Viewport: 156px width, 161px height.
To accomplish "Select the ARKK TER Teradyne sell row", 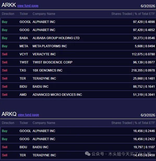I will click(78, 79).
